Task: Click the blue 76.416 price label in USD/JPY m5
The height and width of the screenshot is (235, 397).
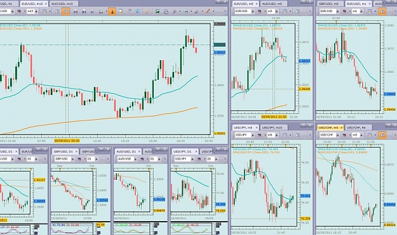Action: (x=305, y=196)
